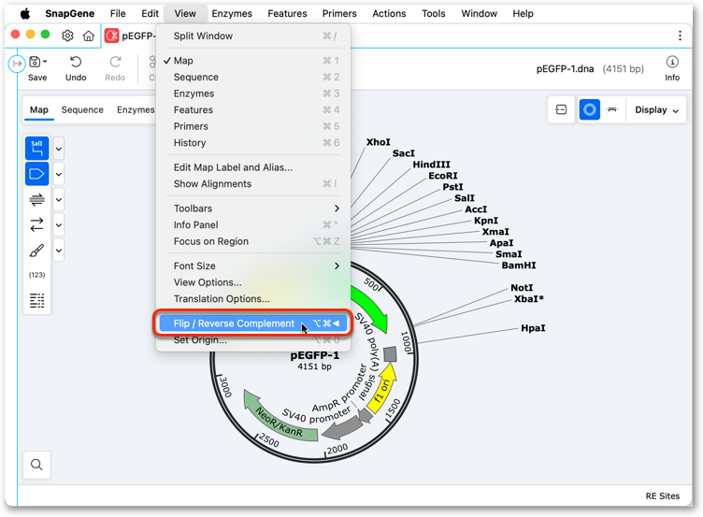Open the Tools menu
The width and height of the screenshot is (703, 517).
tap(433, 13)
